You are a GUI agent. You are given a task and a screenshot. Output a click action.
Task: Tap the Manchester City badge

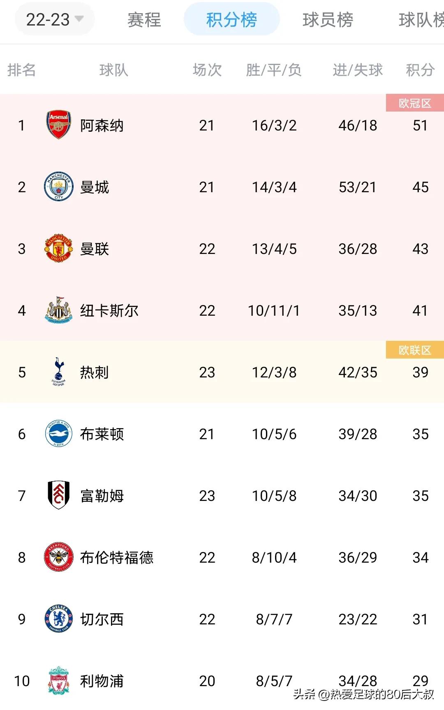coord(59,186)
